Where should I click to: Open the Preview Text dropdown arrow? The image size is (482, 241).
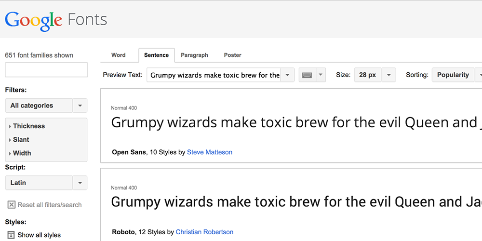[x=287, y=75]
